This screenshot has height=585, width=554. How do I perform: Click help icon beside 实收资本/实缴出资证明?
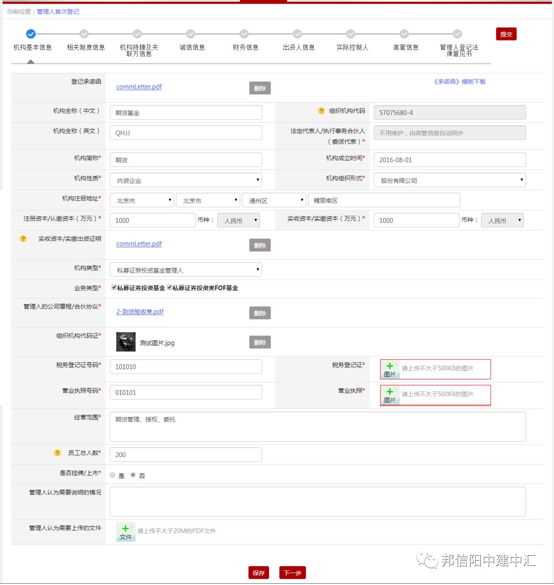tap(23, 239)
